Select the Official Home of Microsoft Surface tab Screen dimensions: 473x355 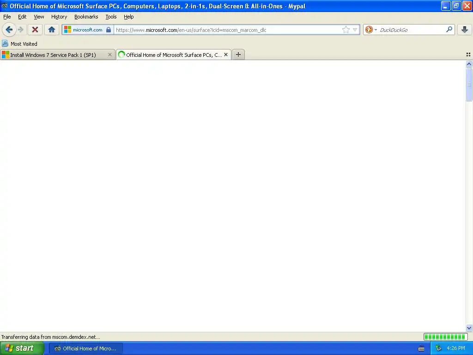[x=174, y=55]
